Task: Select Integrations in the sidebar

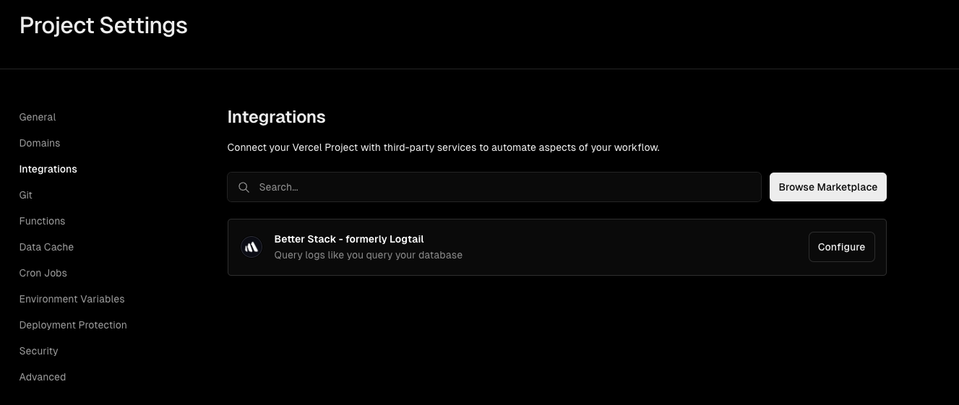Action: (x=48, y=169)
